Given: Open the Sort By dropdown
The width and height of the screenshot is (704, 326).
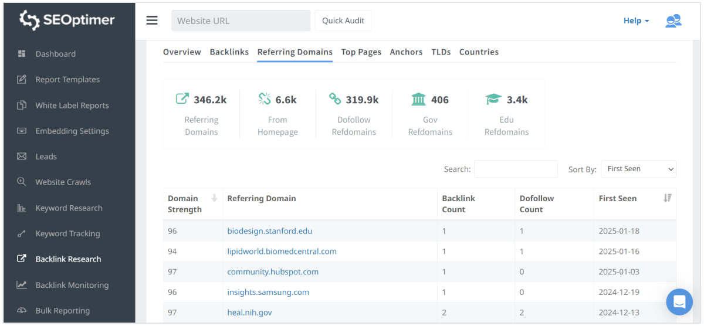Looking at the screenshot, I should click(x=638, y=169).
